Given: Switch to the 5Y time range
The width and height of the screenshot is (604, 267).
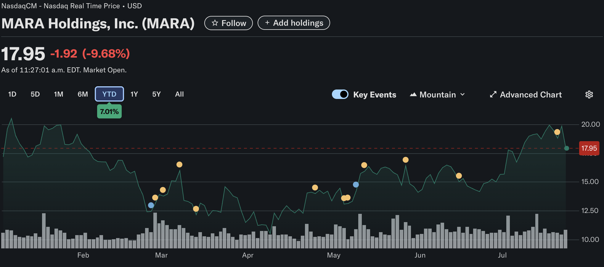Looking at the screenshot, I should [x=156, y=94].
